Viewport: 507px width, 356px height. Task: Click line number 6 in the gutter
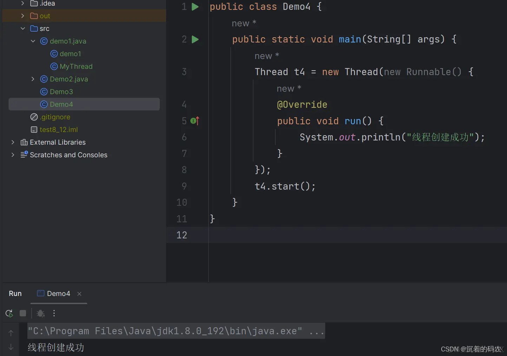[x=184, y=137]
